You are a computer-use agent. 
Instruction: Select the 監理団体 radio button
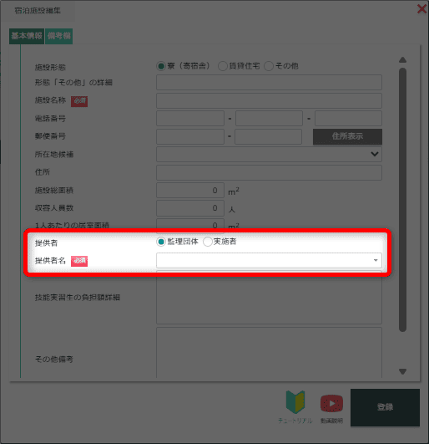161,242
